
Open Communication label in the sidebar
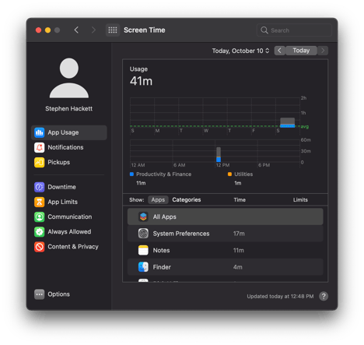coord(70,217)
